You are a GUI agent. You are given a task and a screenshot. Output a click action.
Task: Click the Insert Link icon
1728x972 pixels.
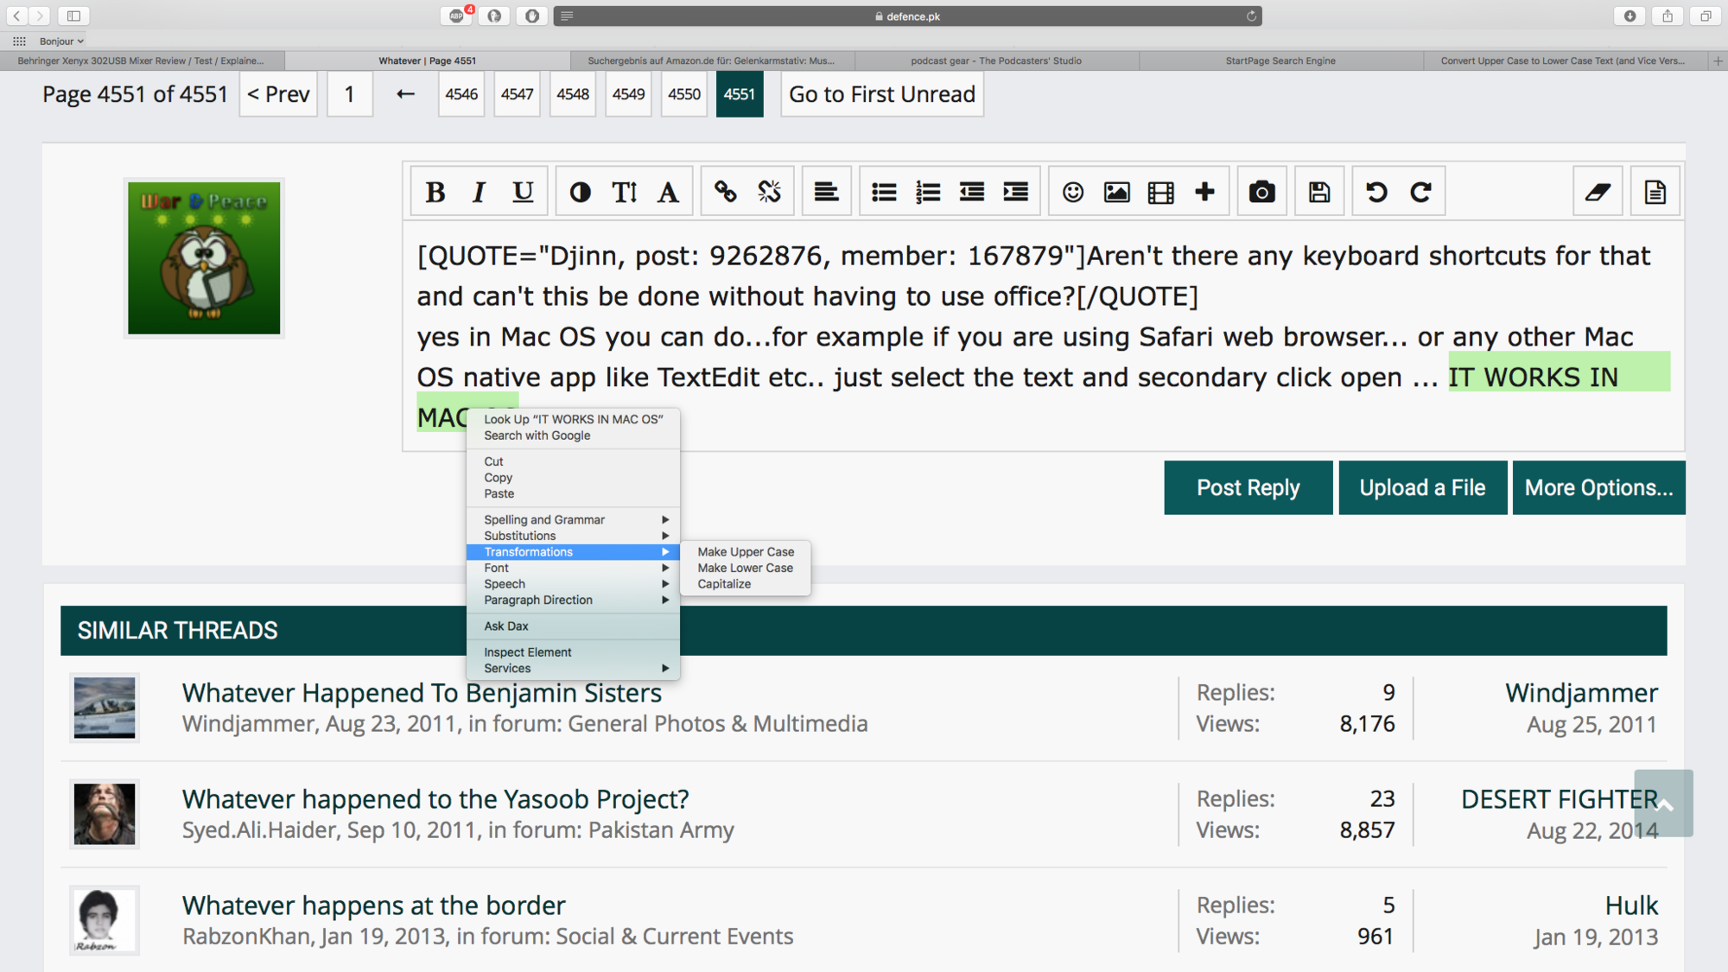click(x=725, y=191)
